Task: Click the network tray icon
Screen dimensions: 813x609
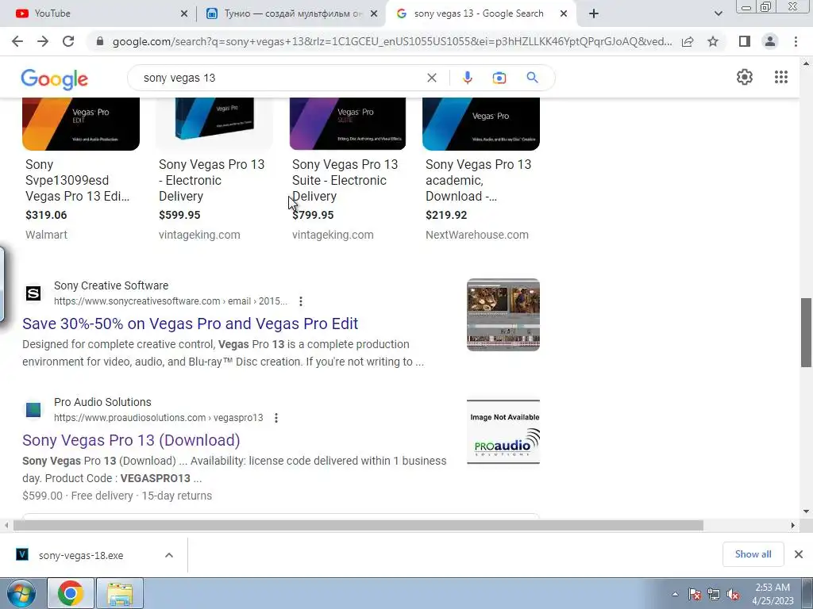Action: (x=714, y=595)
